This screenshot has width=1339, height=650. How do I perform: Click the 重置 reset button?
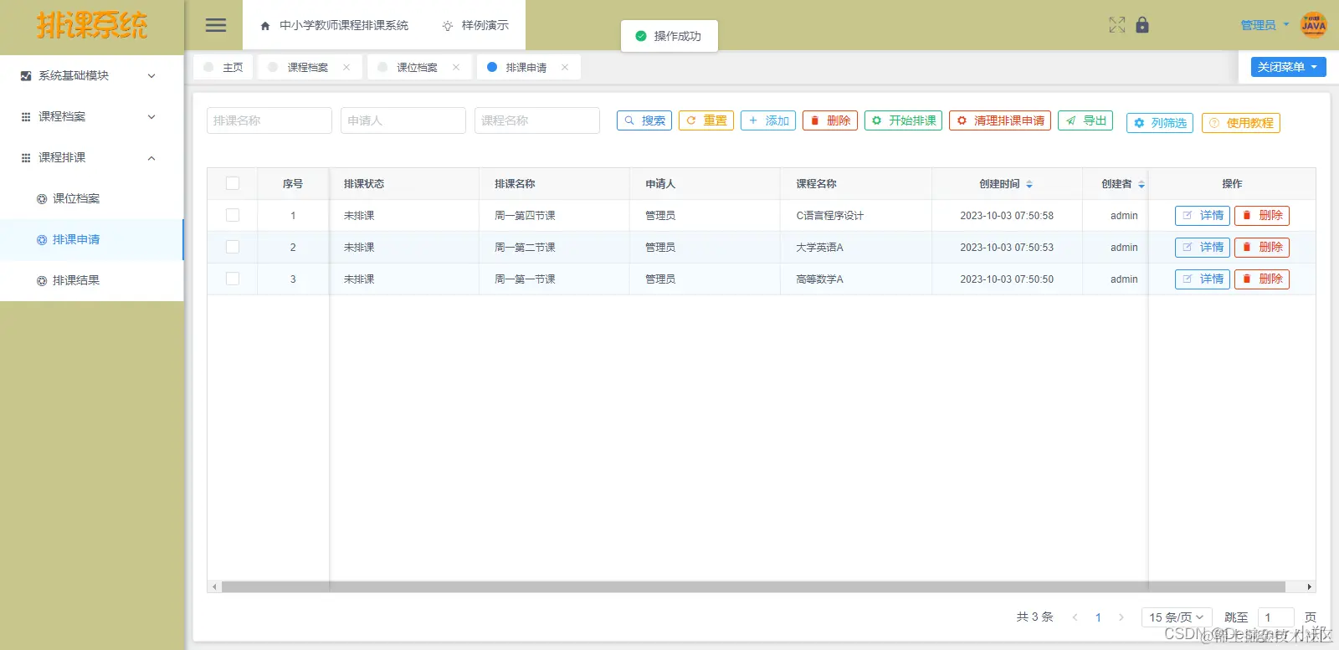point(706,120)
